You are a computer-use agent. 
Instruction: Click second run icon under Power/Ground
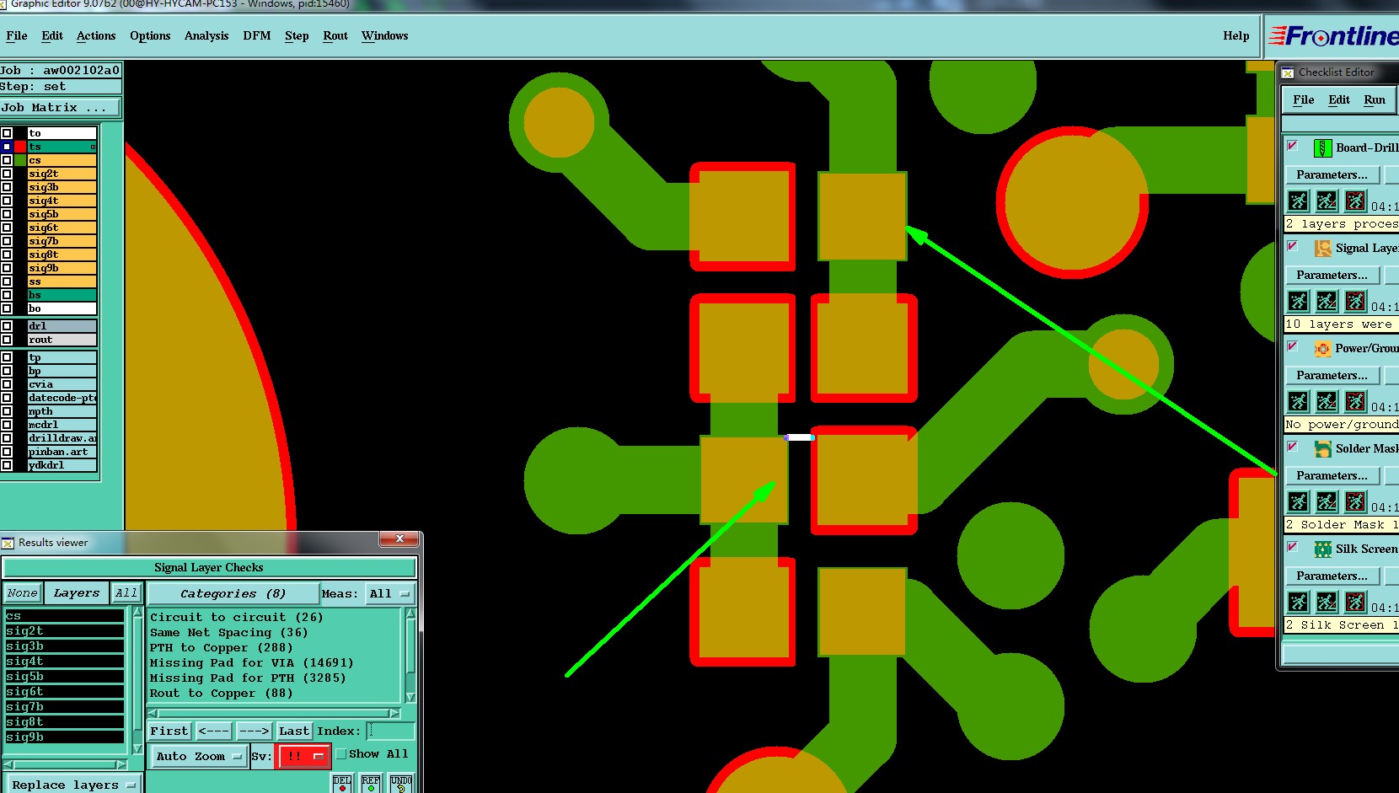click(1327, 401)
